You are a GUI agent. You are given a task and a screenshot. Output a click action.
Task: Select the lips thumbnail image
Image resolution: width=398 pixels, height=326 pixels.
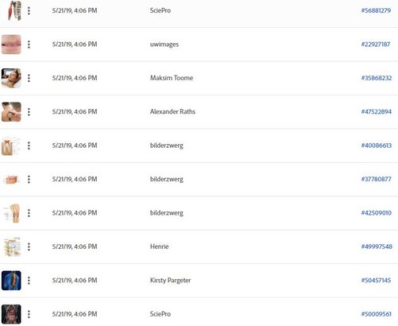tap(11, 45)
